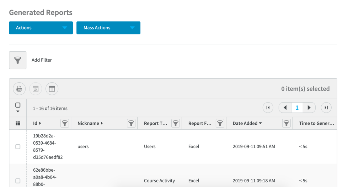Viewport: 348px width, 187px height.
Task: Open the column chooser icon
Action: pos(52,89)
